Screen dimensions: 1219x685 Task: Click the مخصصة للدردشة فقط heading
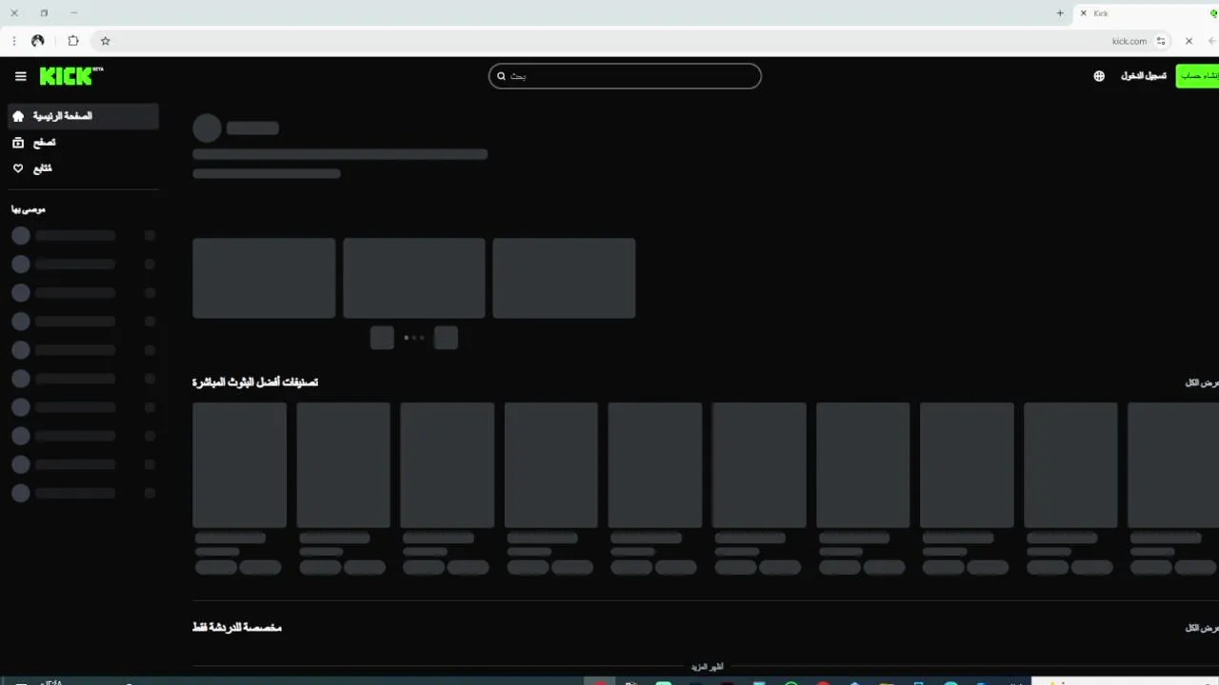(x=237, y=628)
